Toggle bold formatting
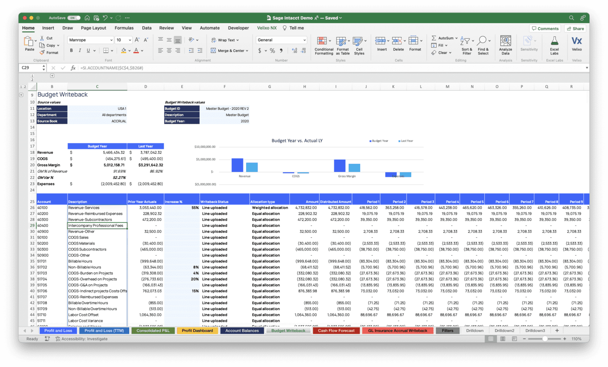 [x=71, y=50]
